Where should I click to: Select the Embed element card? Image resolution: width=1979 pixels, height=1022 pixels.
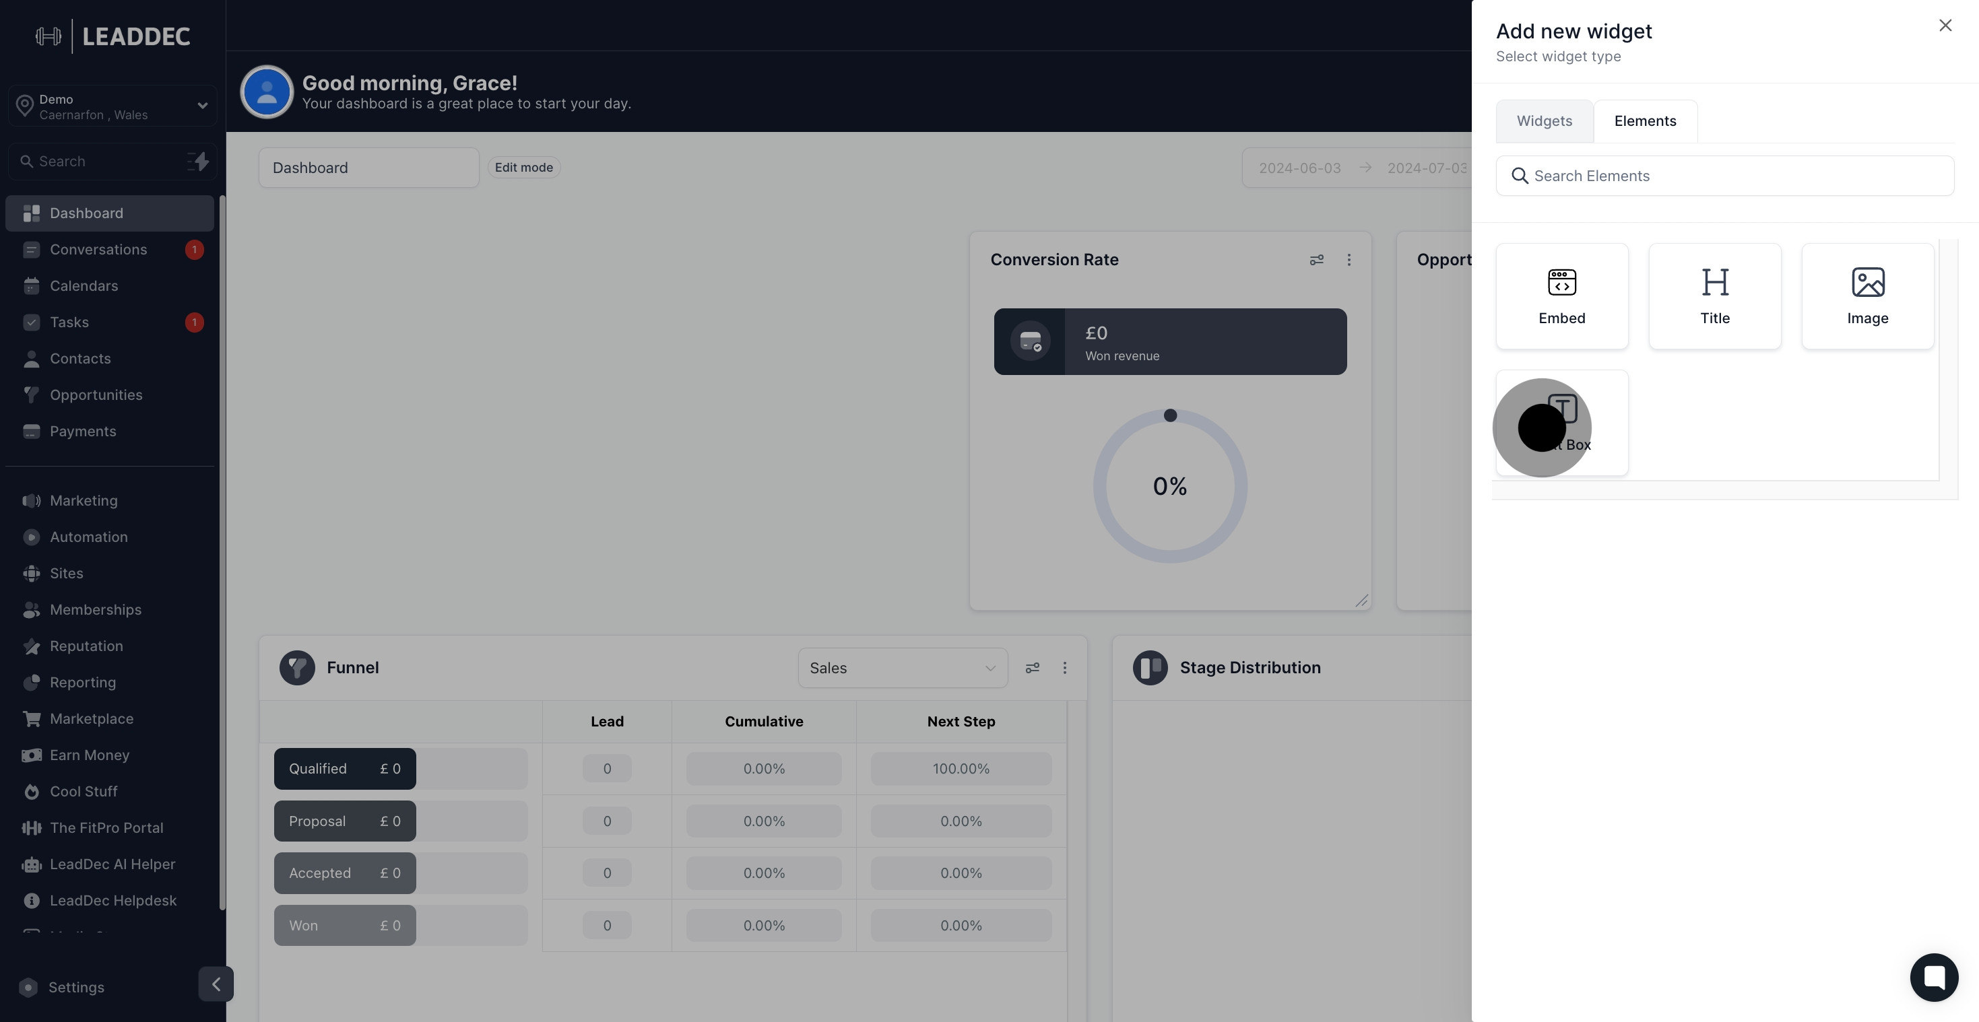pos(1562,296)
